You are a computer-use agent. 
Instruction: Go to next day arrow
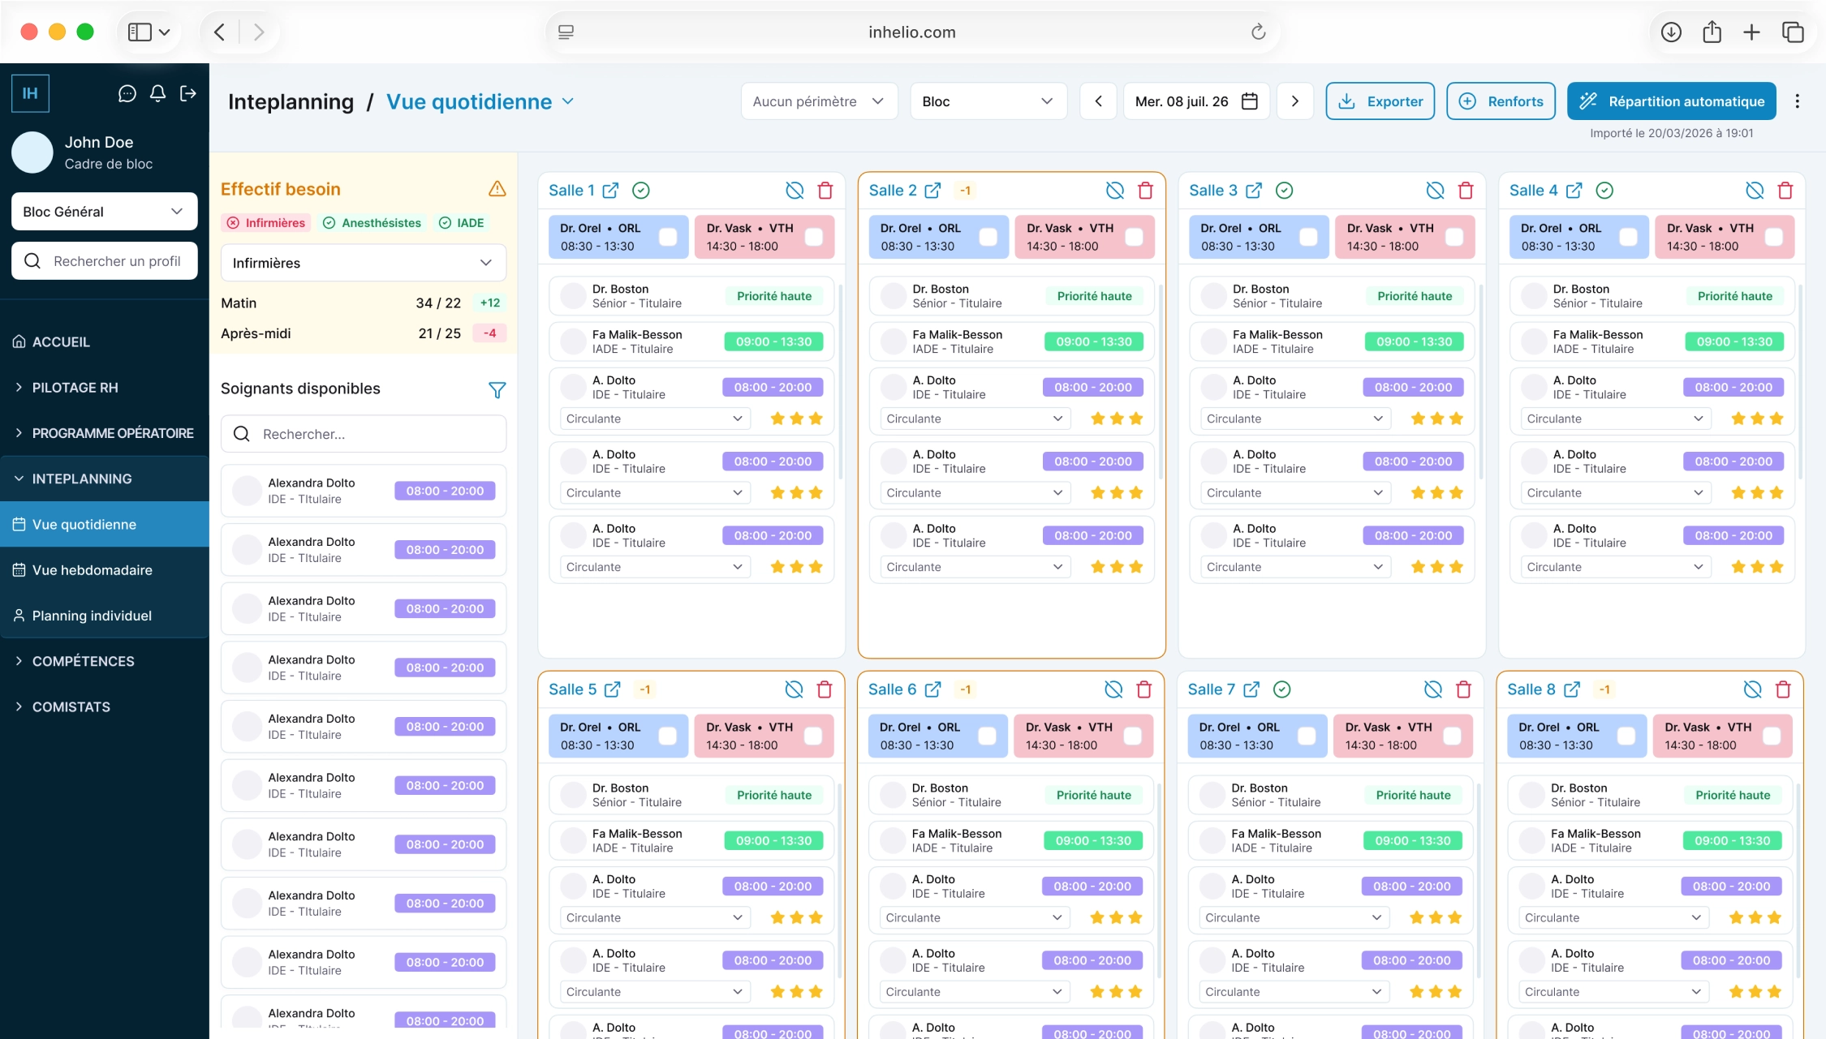[x=1294, y=101]
